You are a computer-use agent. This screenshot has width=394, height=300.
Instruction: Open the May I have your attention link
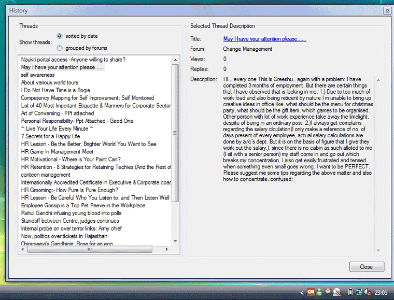[x=264, y=39]
